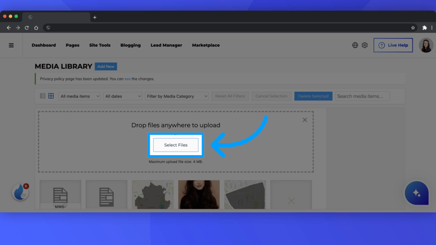
Task: Select the green map image thumbnail
Action: pyautogui.click(x=153, y=194)
